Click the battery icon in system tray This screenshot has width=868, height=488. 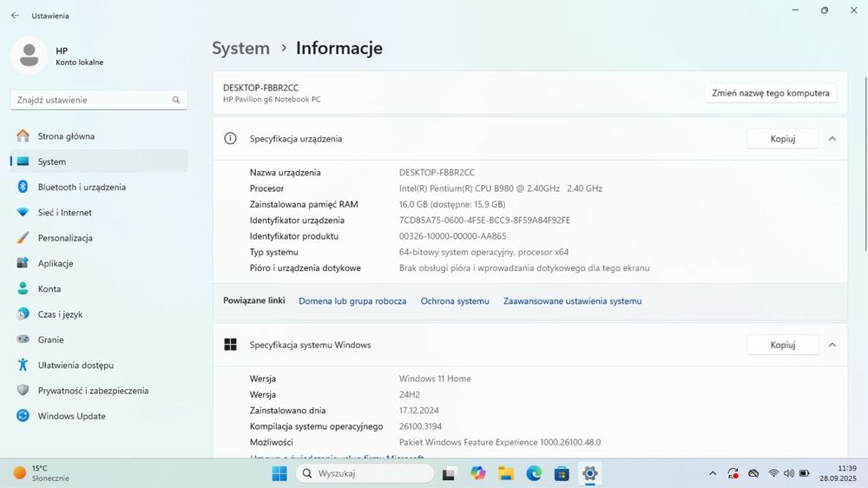point(805,473)
